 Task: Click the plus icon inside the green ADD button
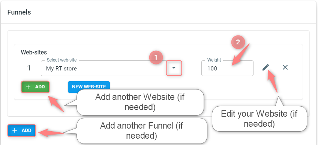coord(28,87)
